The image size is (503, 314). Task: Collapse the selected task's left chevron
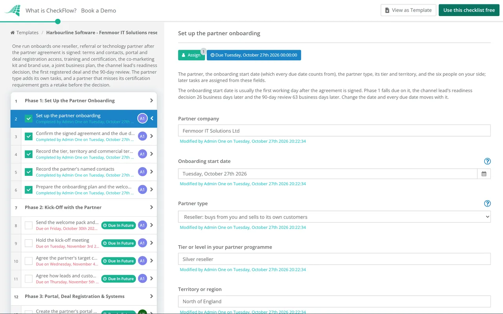(x=152, y=118)
